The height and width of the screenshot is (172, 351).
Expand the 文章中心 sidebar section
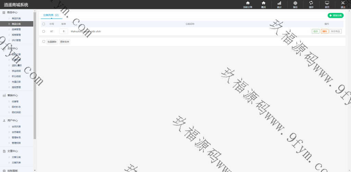(12, 151)
